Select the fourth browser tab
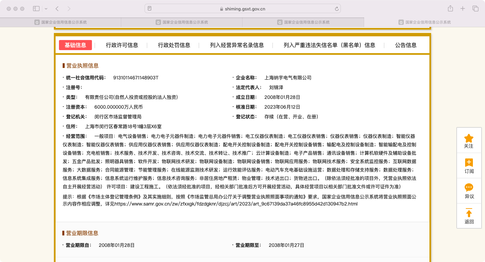This screenshot has width=485, height=262. [x=424, y=22]
